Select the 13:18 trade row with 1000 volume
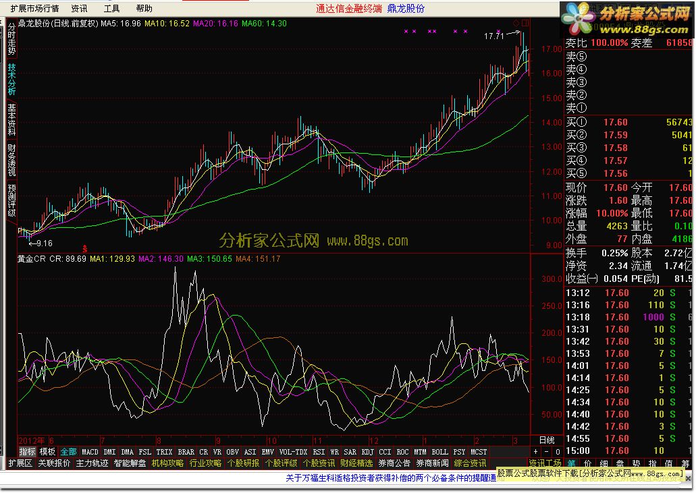The width and height of the screenshot is (696, 493). point(628,317)
